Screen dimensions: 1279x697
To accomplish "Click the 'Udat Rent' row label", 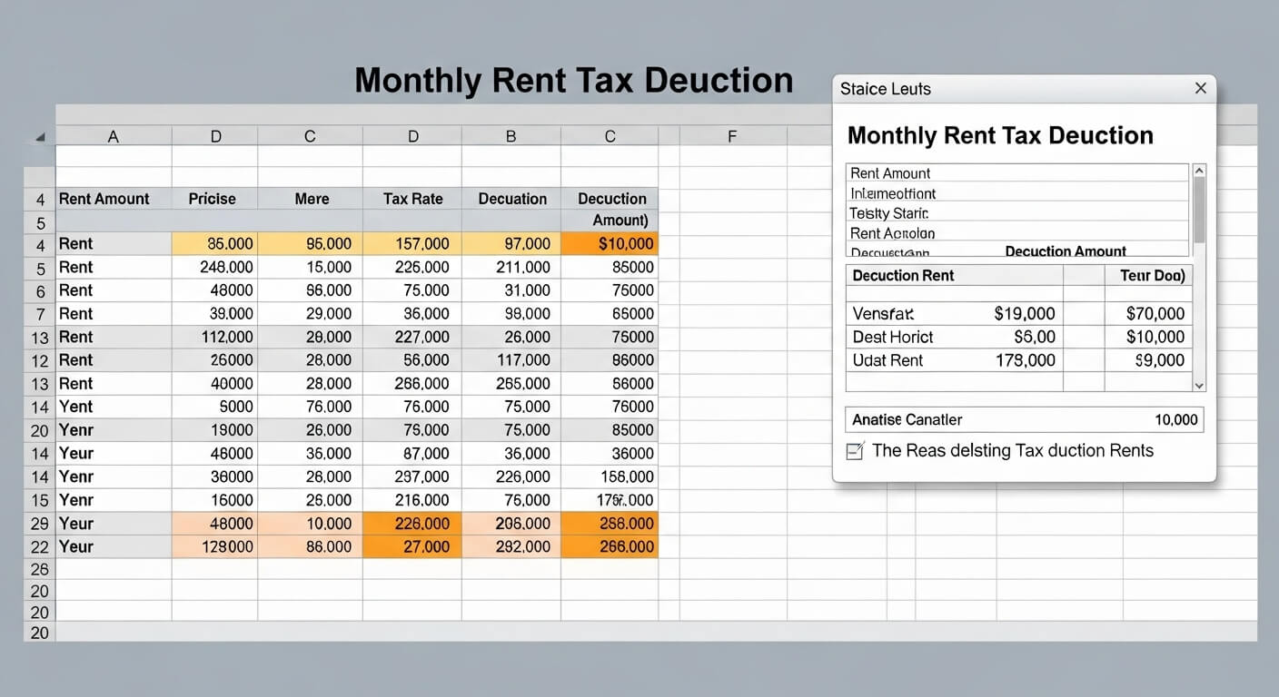I will click(x=887, y=360).
